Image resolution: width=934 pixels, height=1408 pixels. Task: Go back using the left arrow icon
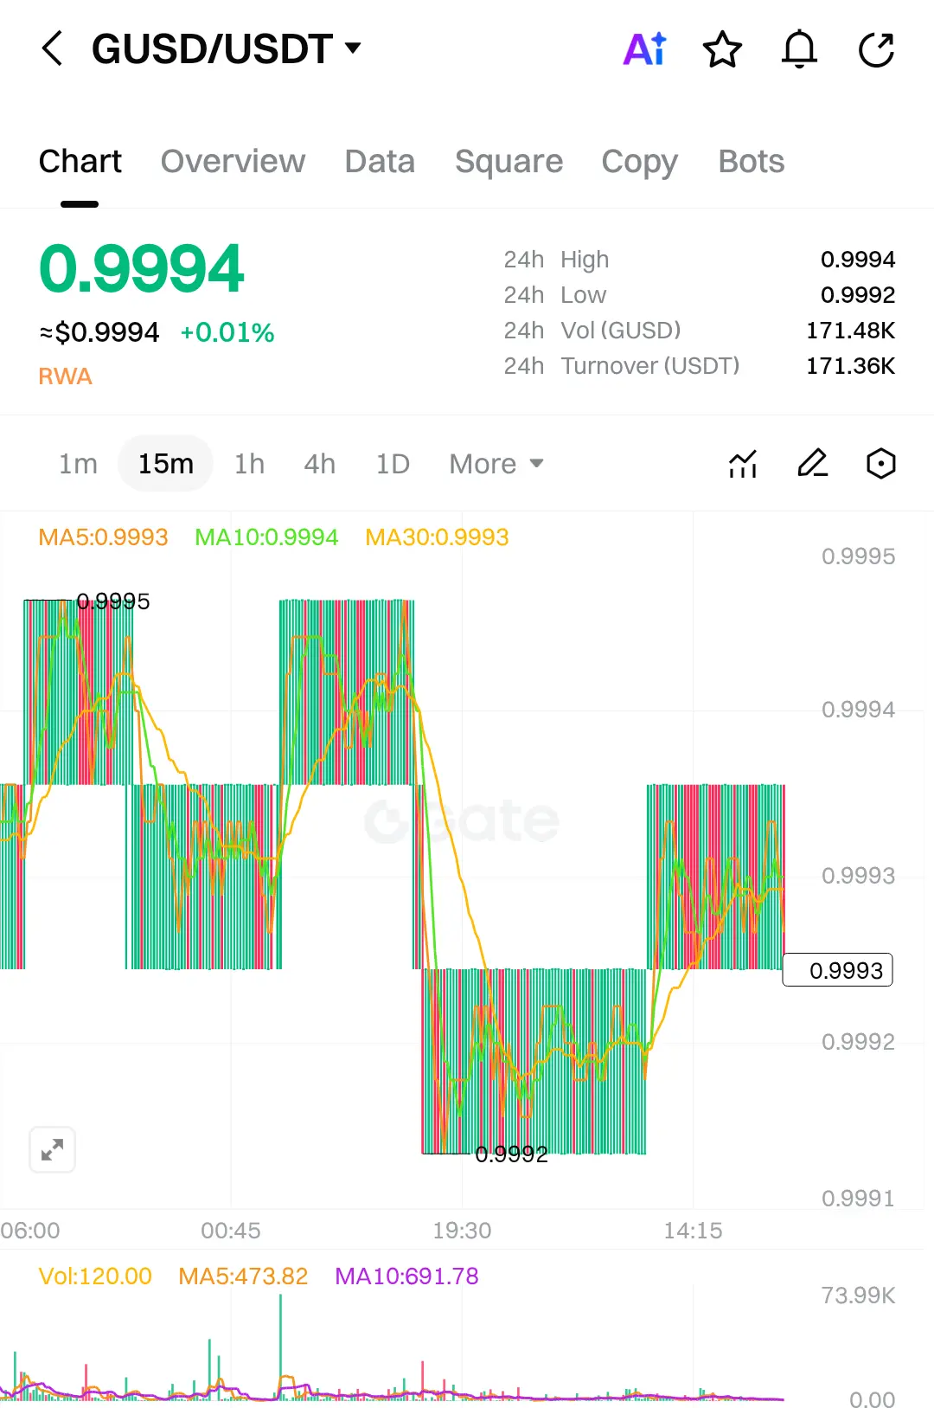52,48
